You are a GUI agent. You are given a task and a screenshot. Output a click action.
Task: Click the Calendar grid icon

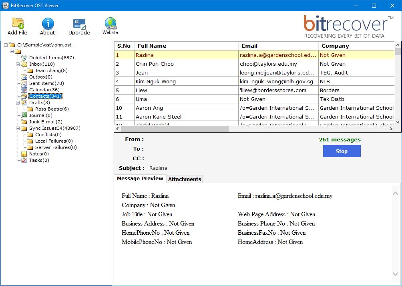pyautogui.click(x=24, y=89)
